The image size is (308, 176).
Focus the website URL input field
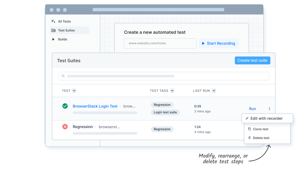(x=160, y=43)
